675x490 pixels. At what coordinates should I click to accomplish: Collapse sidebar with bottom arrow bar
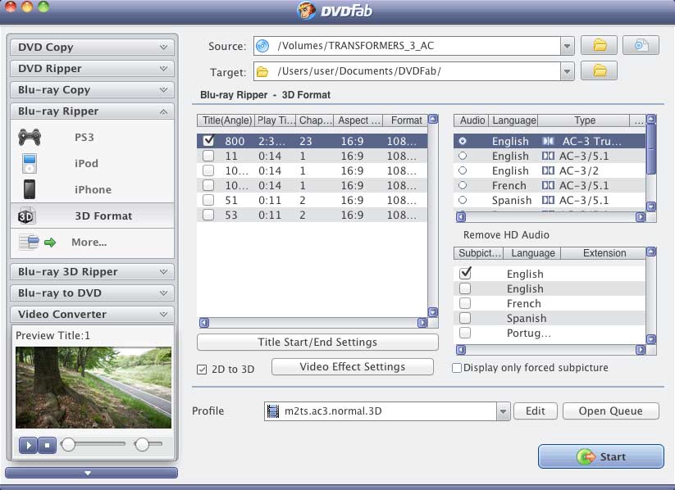tap(91, 473)
